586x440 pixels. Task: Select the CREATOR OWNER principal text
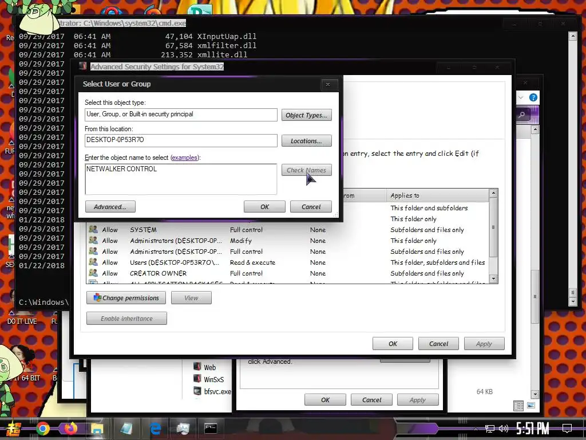point(158,273)
